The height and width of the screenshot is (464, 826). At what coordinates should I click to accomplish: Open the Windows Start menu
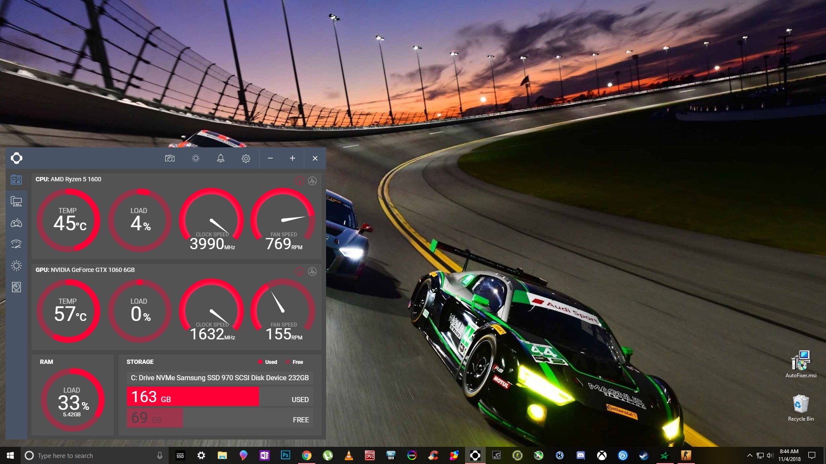tap(10, 455)
